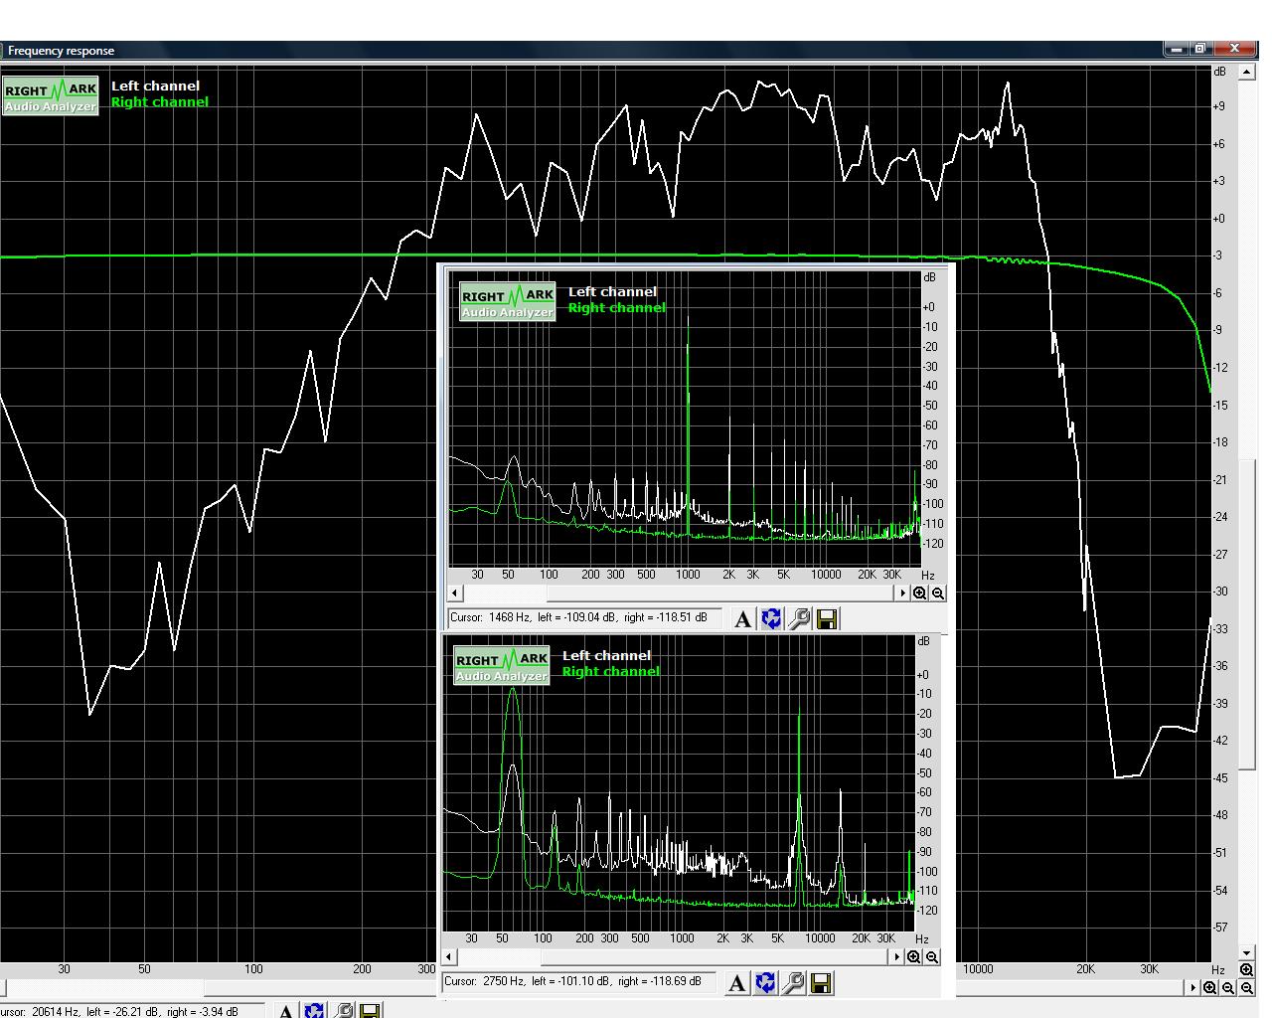The width and height of the screenshot is (1272, 1018).
Task: Click the "Left channel" legend label in the main graph
Action: click(155, 86)
